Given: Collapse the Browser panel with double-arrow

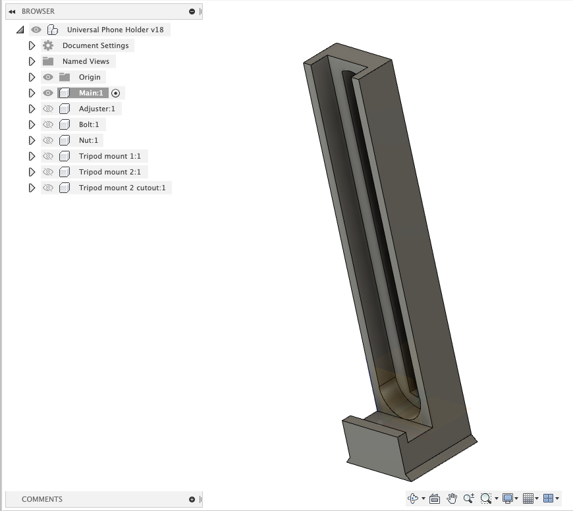Looking at the screenshot, I should (12, 12).
